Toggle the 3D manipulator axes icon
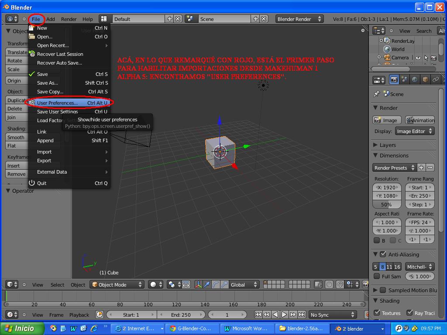This screenshot has width=447, height=335. tap(199, 284)
